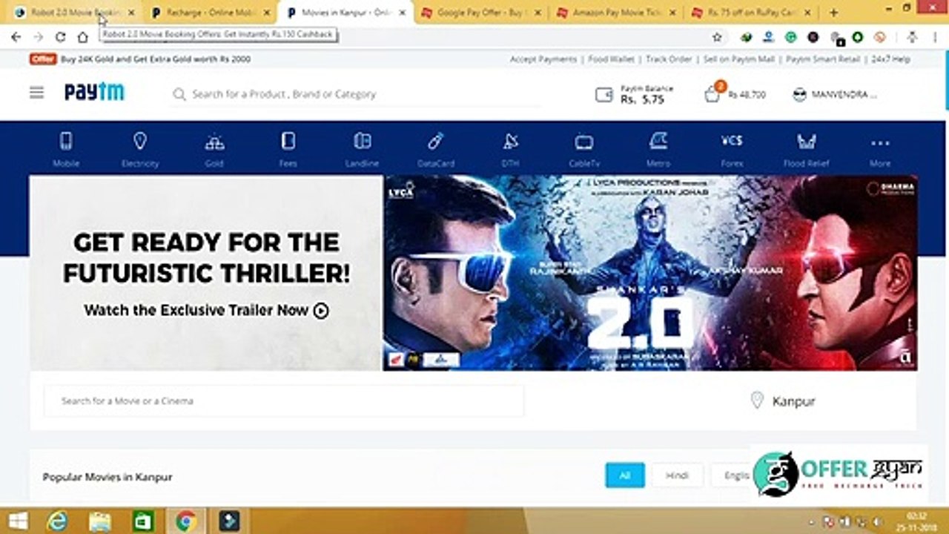Open Sell on Paytm Mall link
This screenshot has height=534, width=949.
[x=739, y=59]
